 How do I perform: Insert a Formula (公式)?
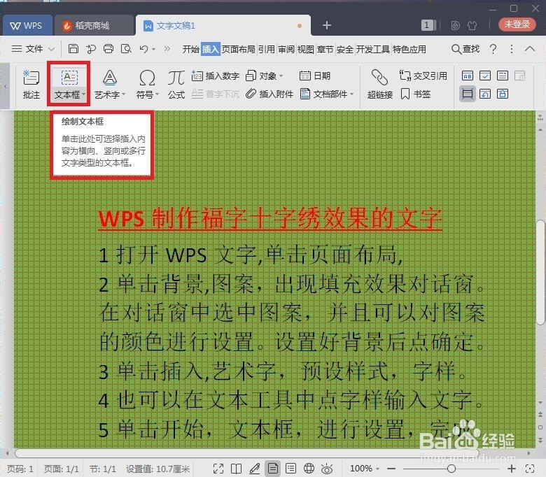coord(176,84)
